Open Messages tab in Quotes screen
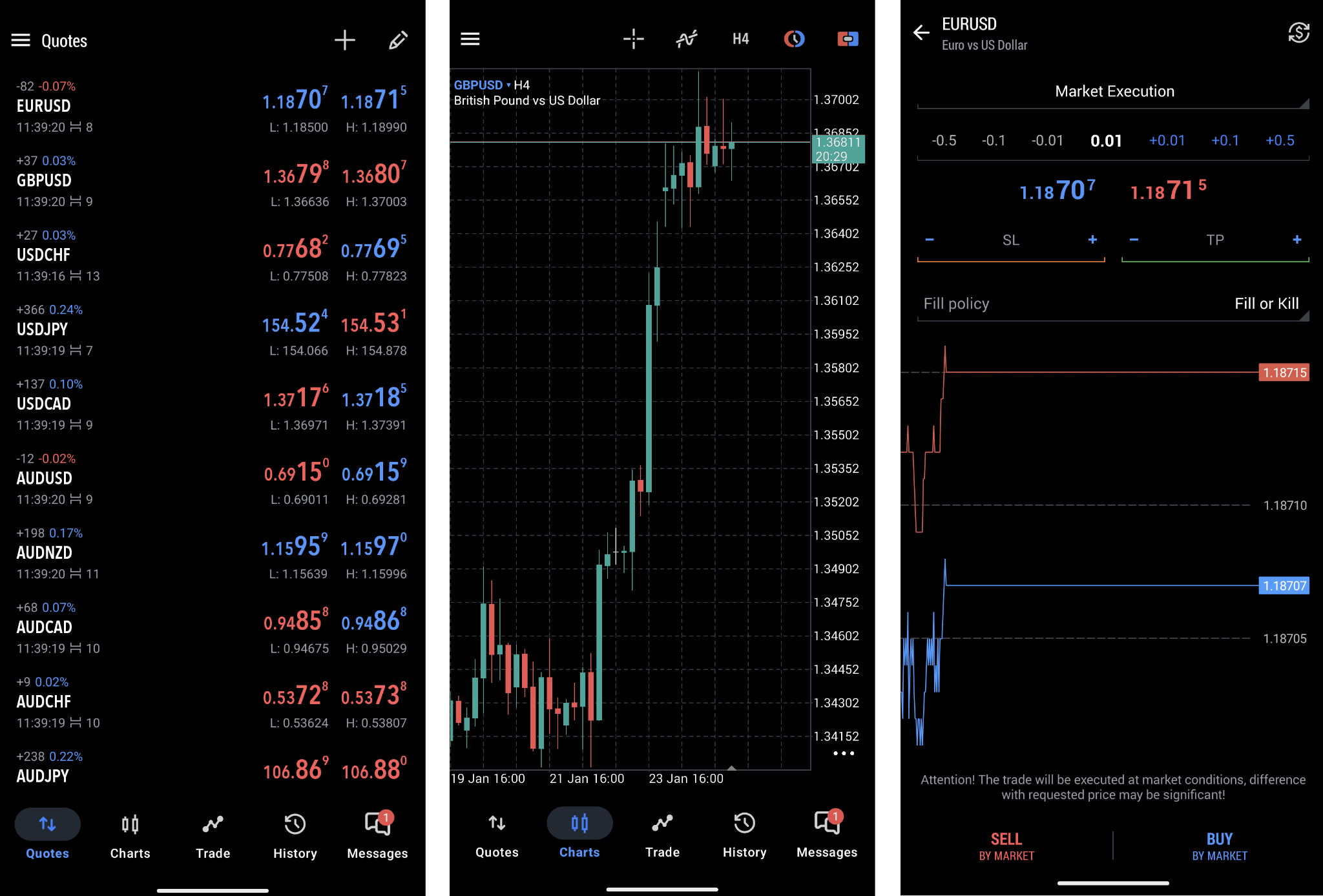This screenshot has width=1323, height=896. (x=377, y=836)
